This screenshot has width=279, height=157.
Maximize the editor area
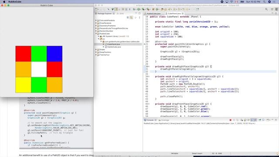(x=276, y=14)
